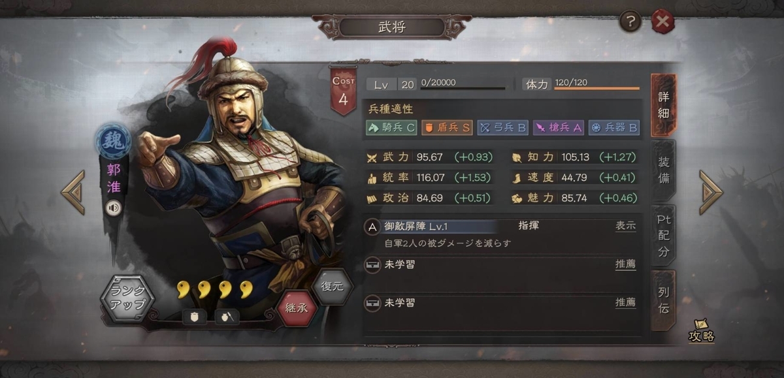Select the shield trait icon below stars
Image resolution: width=784 pixels, height=378 pixels.
pos(194,317)
